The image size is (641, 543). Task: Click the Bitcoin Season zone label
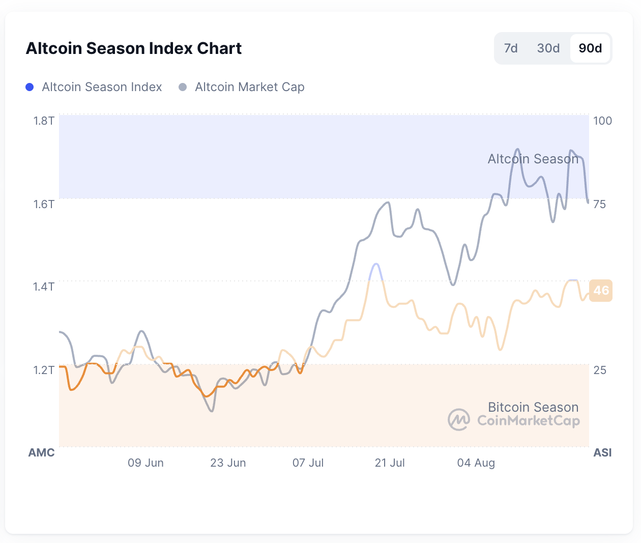pyautogui.click(x=533, y=407)
